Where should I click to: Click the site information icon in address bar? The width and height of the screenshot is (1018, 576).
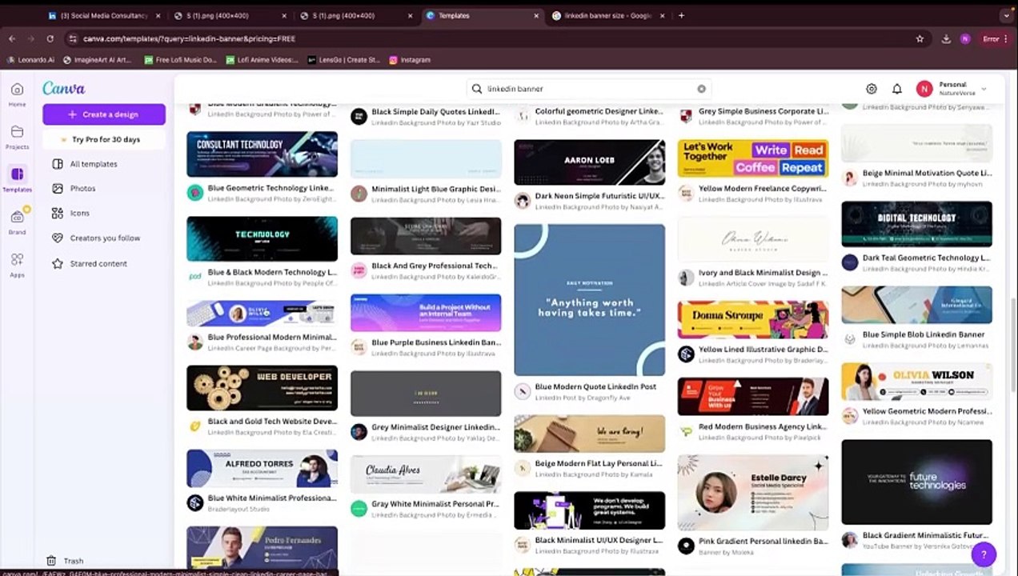[73, 38]
